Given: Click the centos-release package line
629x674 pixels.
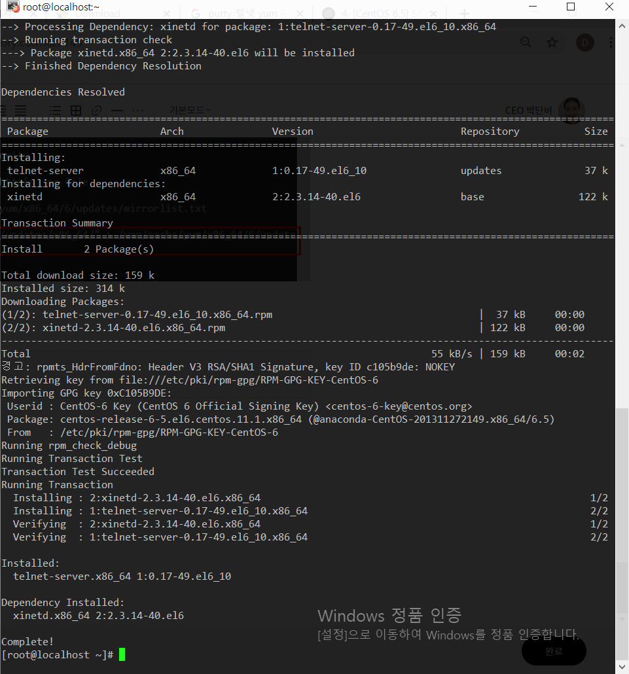Looking at the screenshot, I should point(281,419).
